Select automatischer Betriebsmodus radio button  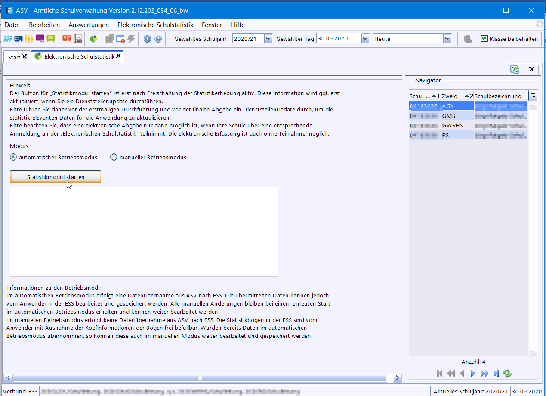[13, 157]
